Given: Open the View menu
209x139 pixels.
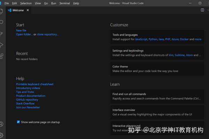Looking at the screenshot, I should (38, 3).
